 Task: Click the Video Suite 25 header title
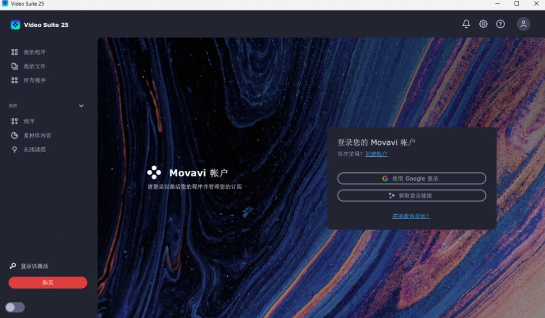46,25
